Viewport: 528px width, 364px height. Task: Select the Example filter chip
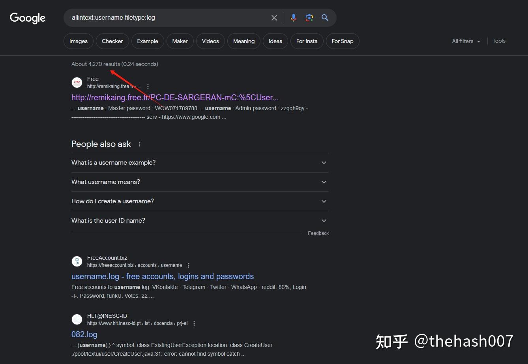click(148, 41)
